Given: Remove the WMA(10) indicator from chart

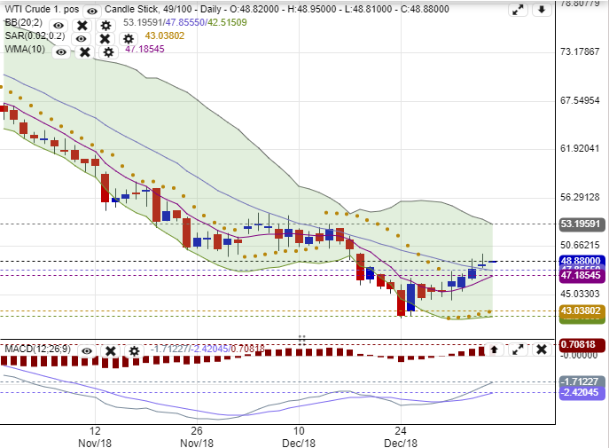Looking at the screenshot, I should click(x=85, y=52).
